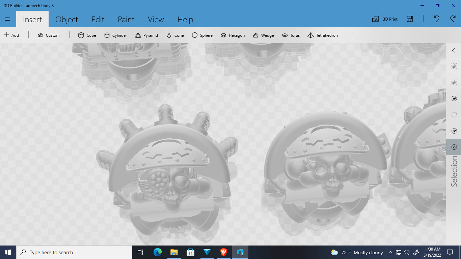Open File Explorer from the taskbar
461x259 pixels.
pyautogui.click(x=174, y=252)
